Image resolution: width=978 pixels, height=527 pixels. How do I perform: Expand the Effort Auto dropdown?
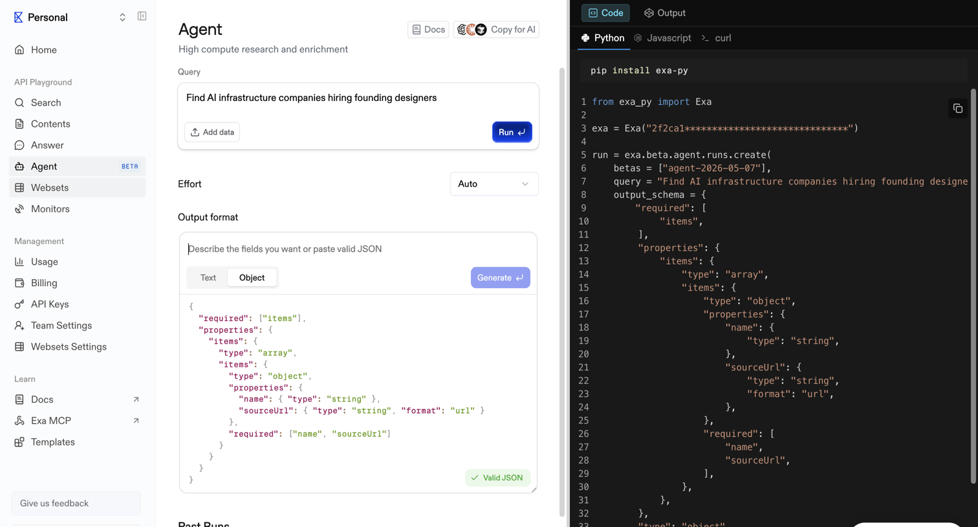tap(494, 184)
